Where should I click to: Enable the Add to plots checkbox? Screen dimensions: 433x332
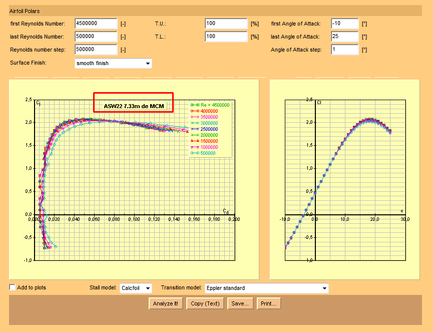tap(13, 287)
